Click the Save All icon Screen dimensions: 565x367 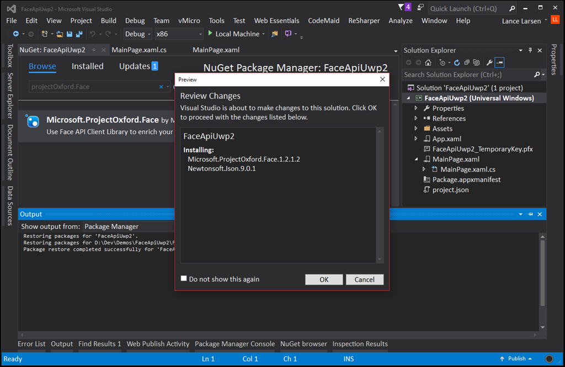point(79,34)
